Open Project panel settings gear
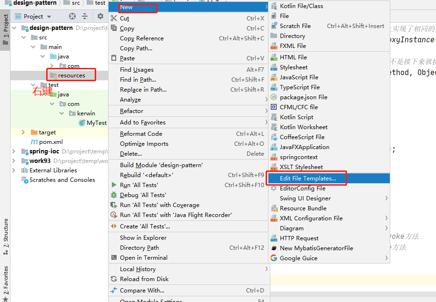This screenshot has height=302, width=436. click(100, 16)
